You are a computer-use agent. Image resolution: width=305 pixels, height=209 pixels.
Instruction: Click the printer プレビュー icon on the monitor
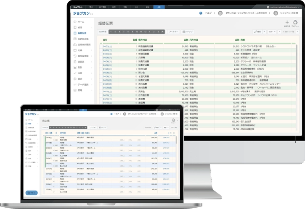tap(295, 22)
